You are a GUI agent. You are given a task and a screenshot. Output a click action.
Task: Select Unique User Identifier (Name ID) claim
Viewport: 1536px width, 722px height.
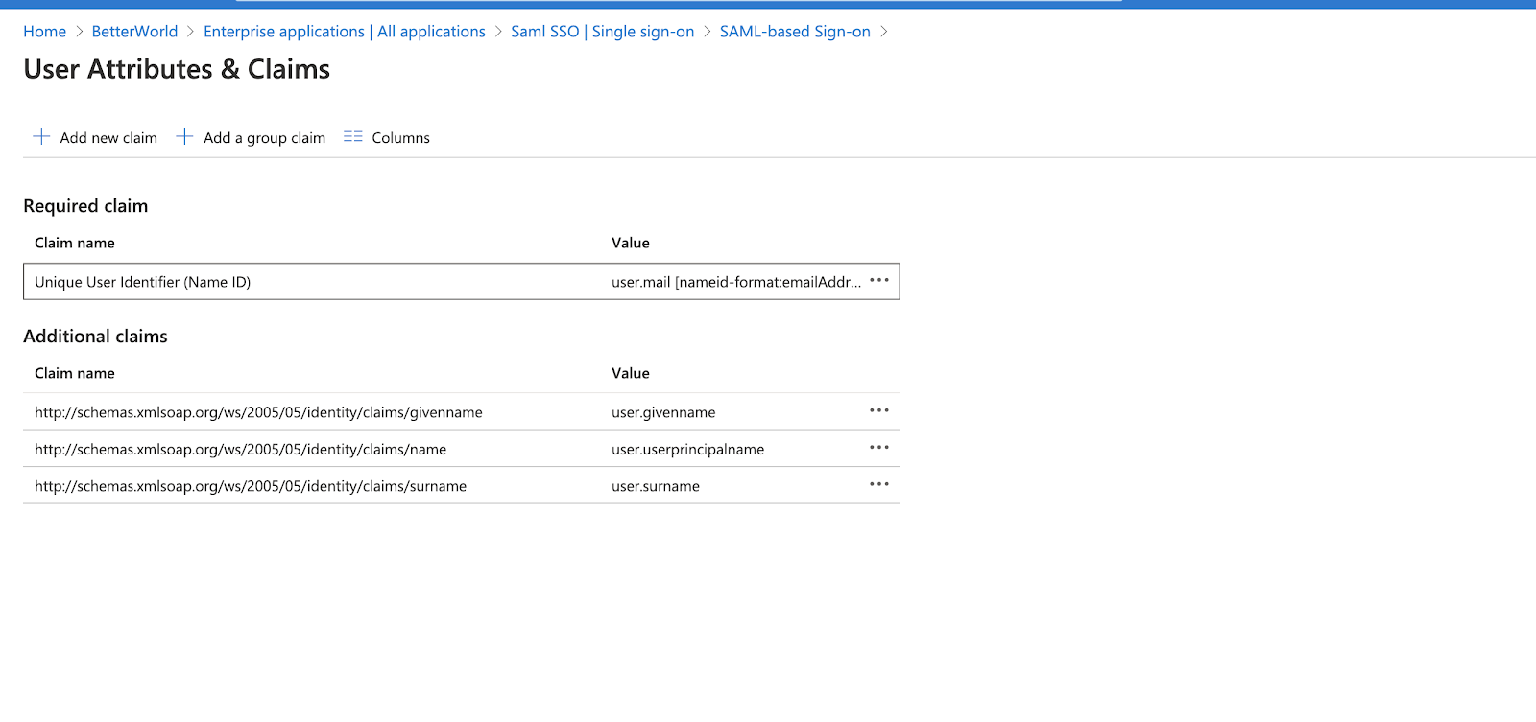click(x=142, y=282)
